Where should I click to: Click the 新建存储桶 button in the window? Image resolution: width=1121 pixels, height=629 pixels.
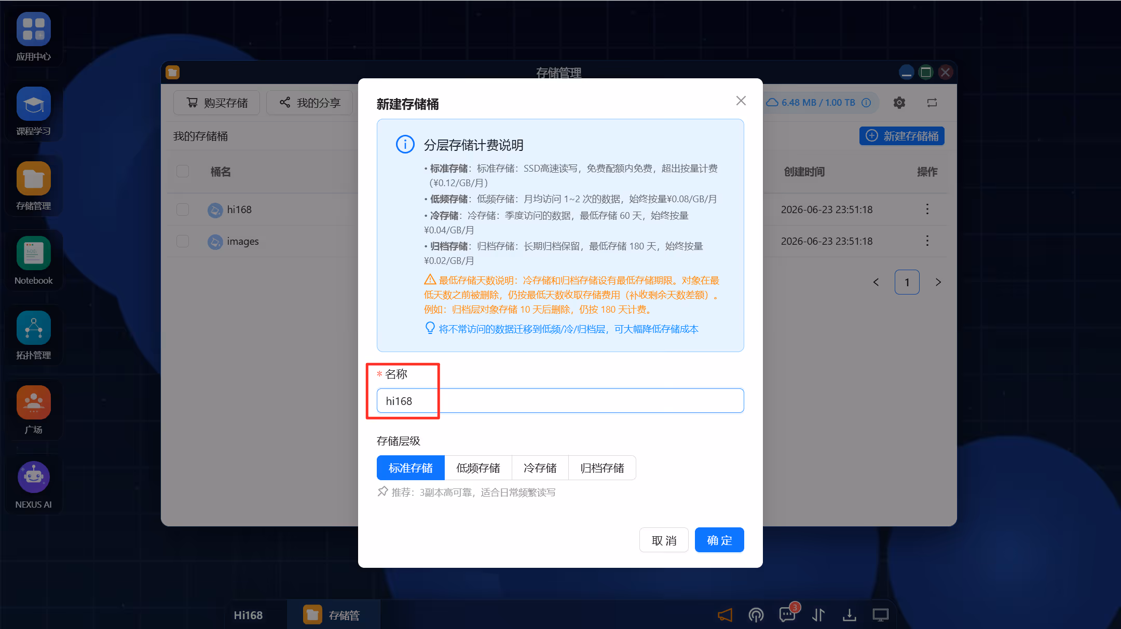point(902,136)
